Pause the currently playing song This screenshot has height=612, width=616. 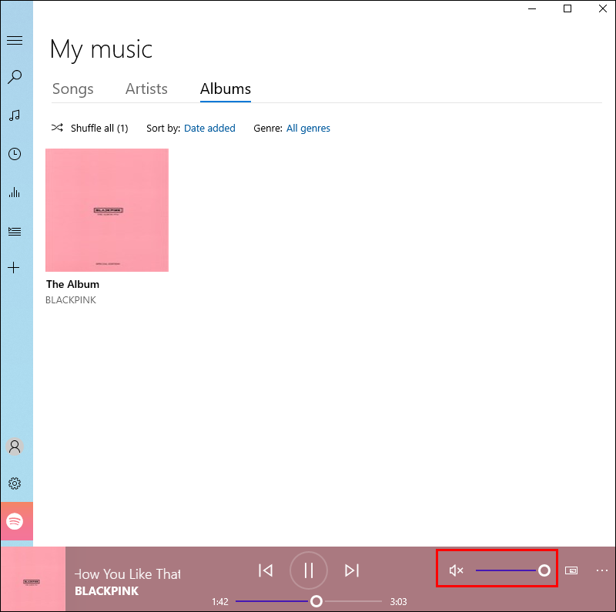point(309,570)
